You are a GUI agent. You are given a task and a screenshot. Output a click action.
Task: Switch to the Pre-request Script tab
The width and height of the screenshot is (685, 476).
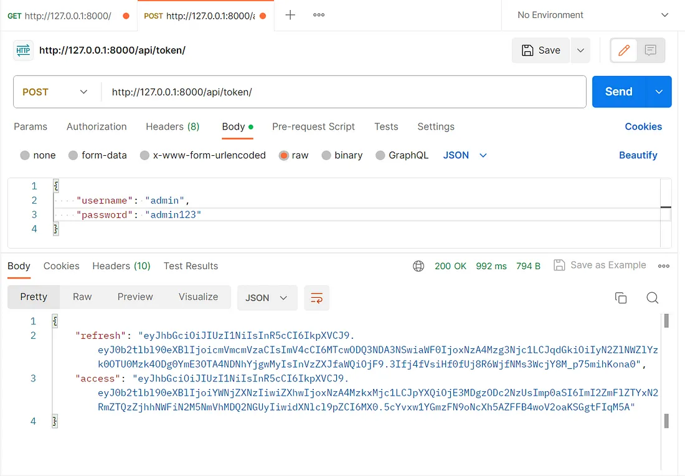click(x=314, y=126)
